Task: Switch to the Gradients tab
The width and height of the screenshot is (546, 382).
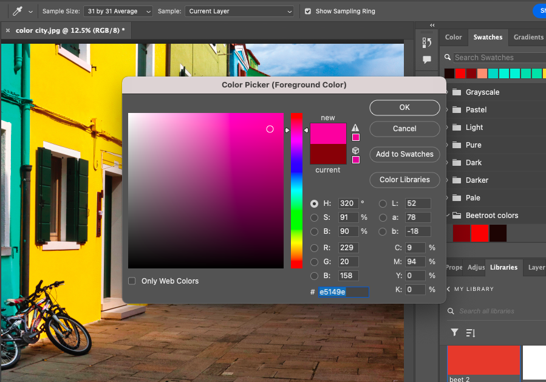Action: 528,37
